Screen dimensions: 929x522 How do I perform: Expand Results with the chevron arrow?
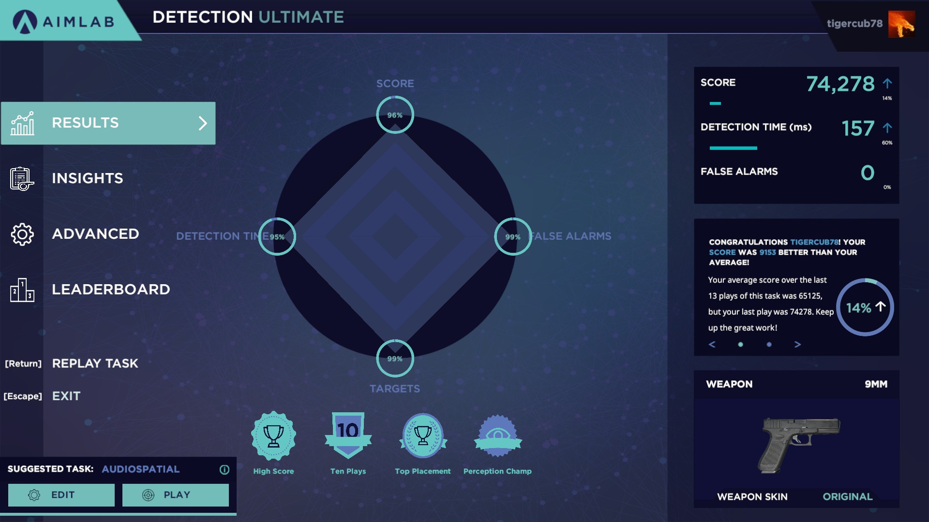click(203, 123)
